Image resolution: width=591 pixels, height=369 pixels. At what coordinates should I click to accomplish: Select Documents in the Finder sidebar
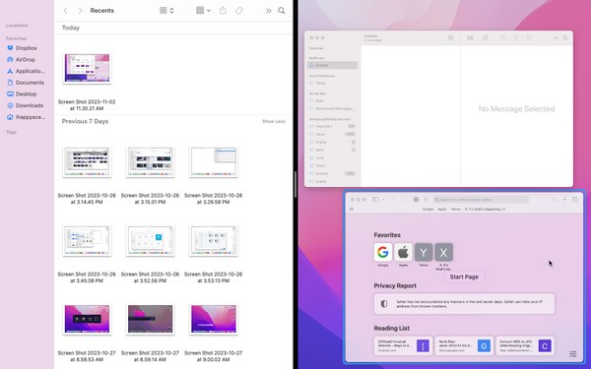tap(30, 83)
